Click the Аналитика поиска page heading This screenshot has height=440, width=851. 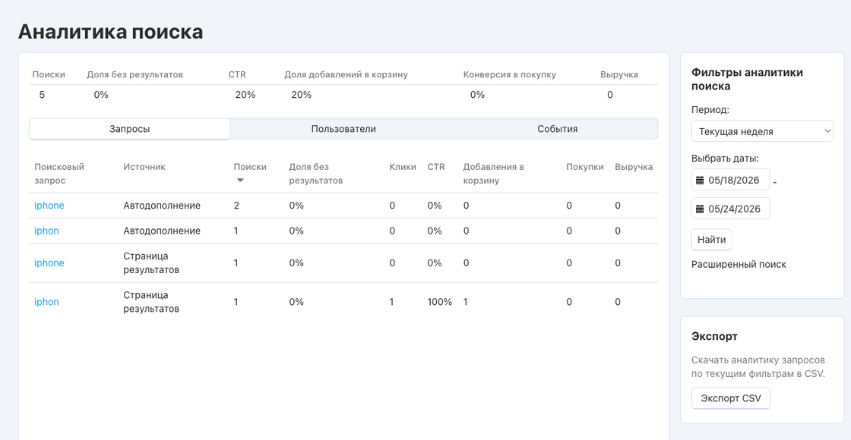click(111, 32)
